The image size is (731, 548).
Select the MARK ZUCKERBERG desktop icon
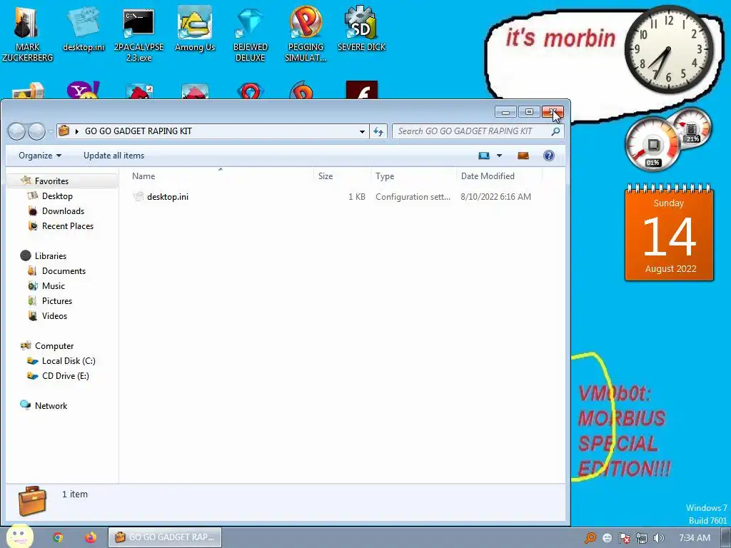[x=27, y=34]
